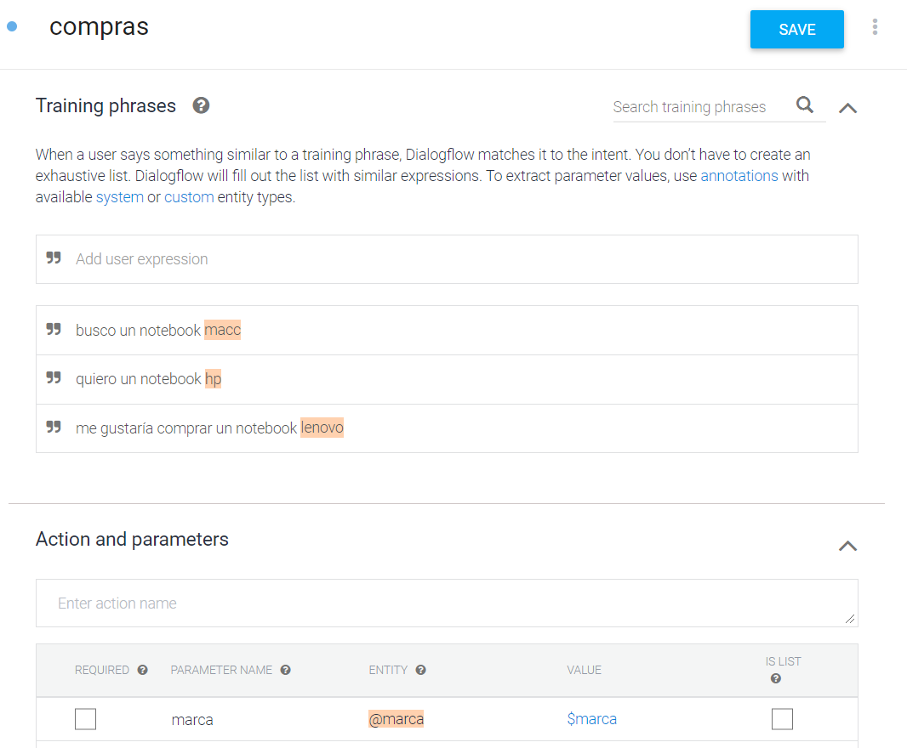The height and width of the screenshot is (748, 907).
Task: Click the PARAMETER NAME help icon
Action: [x=285, y=670]
